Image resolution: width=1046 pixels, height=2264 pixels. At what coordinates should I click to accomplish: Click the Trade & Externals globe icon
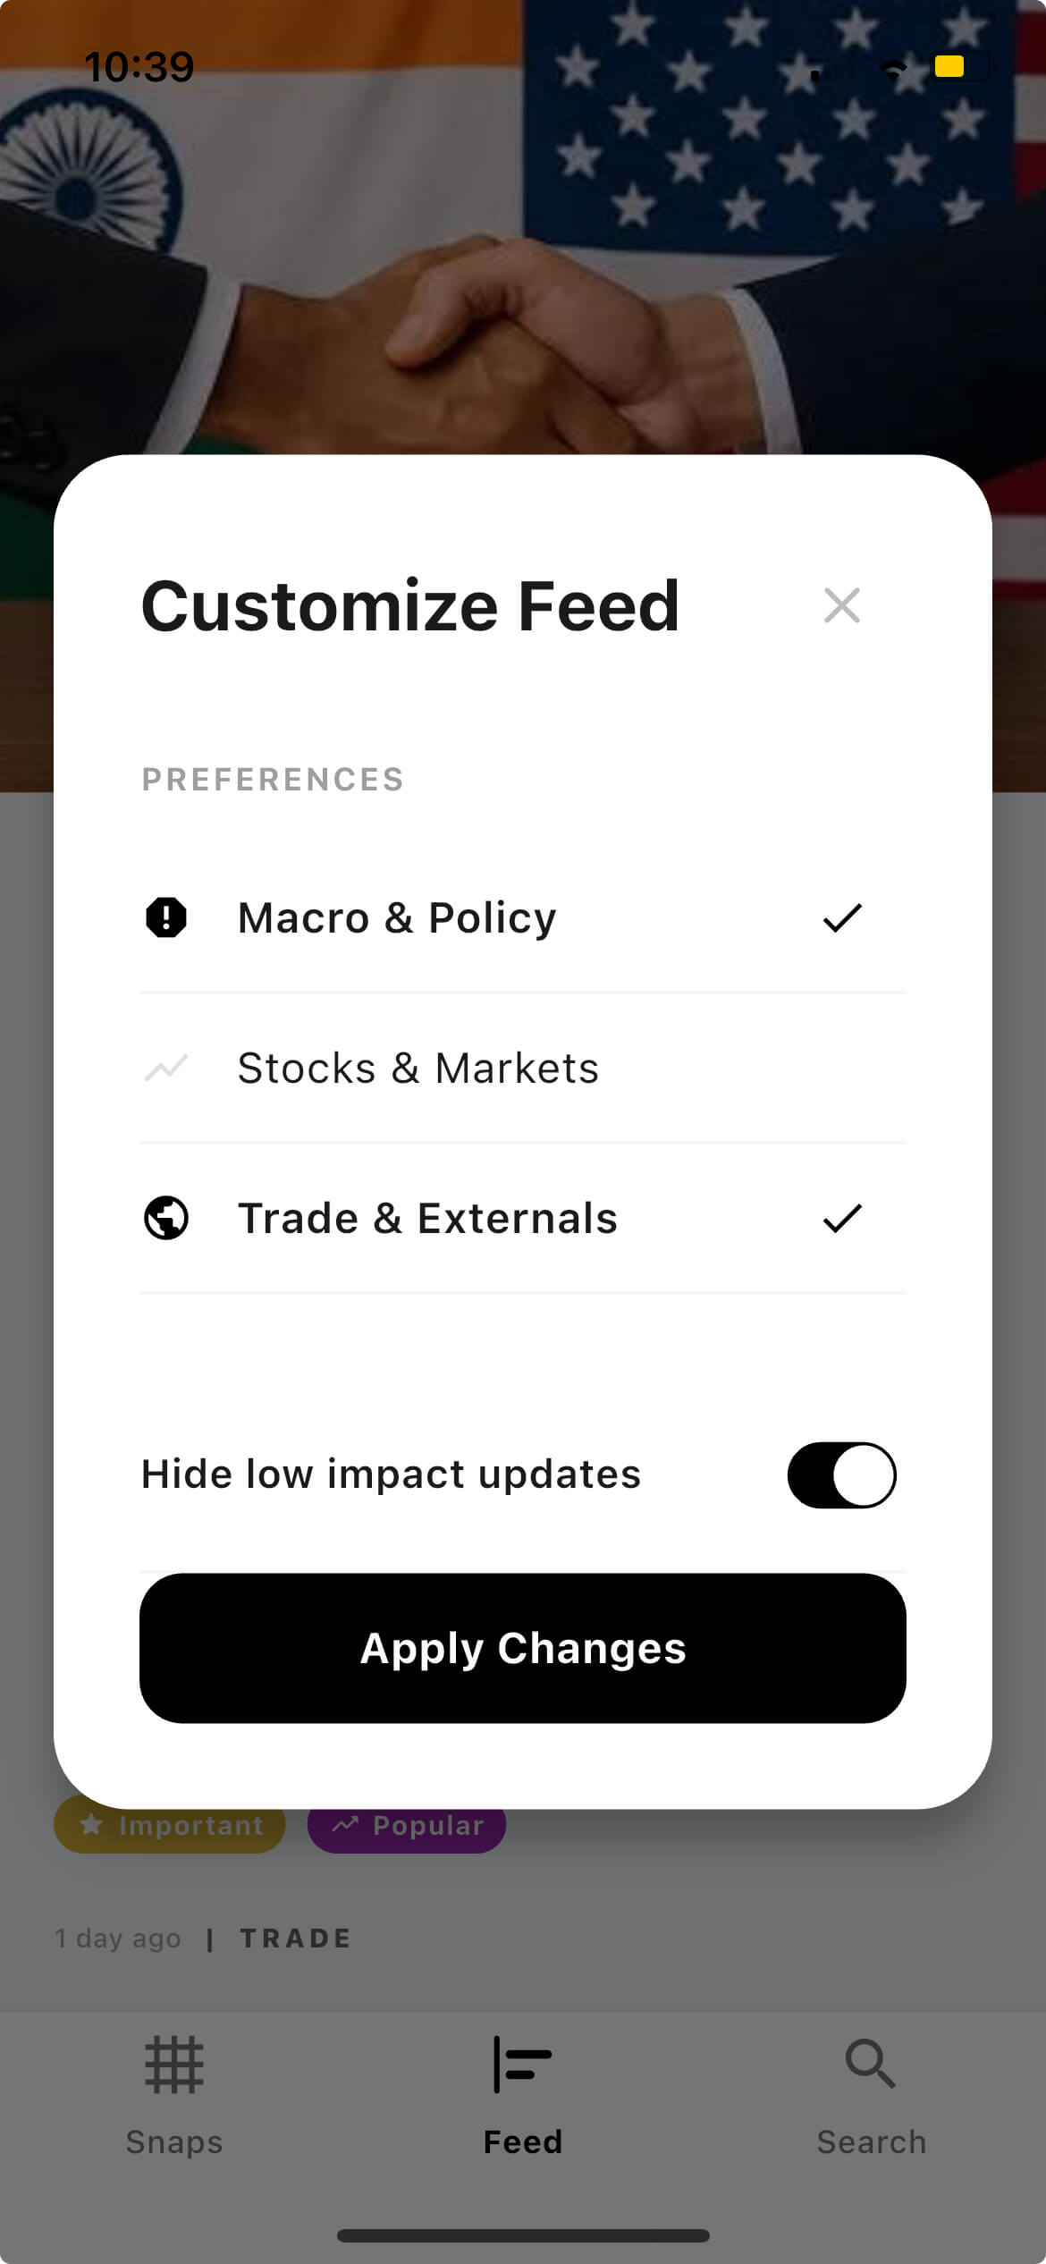click(x=166, y=1218)
